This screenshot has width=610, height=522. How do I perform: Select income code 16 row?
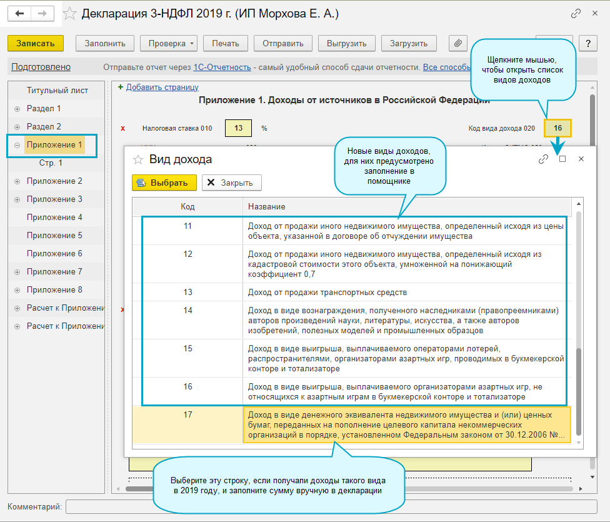352,391
